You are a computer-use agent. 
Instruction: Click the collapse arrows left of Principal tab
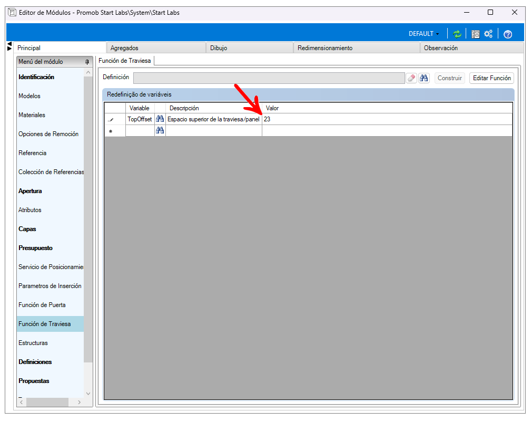pyautogui.click(x=9, y=46)
